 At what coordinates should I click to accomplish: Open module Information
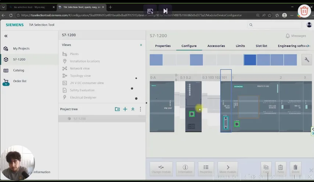(x=185, y=169)
